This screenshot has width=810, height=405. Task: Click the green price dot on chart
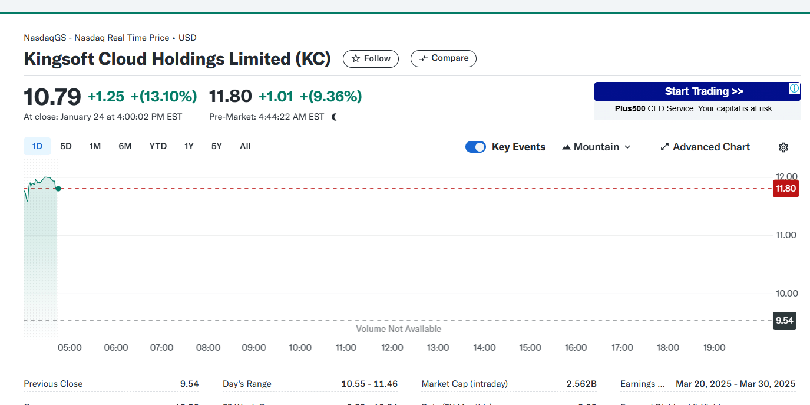58,188
